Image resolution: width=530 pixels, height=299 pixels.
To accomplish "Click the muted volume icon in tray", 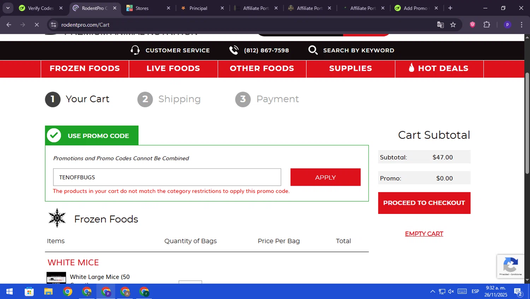I will 451,292.
